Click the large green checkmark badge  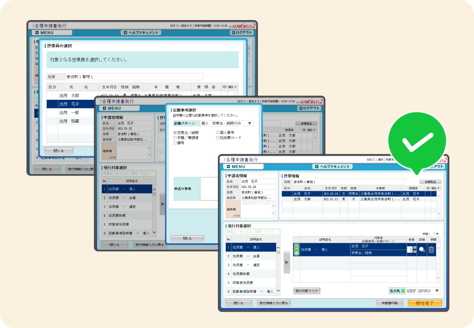417,142
